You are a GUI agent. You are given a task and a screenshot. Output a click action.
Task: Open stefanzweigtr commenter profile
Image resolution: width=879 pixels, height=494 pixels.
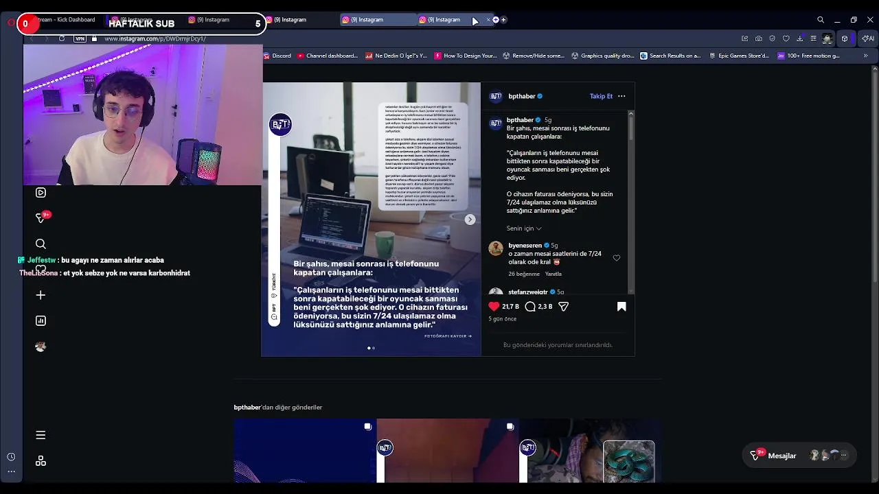point(528,292)
